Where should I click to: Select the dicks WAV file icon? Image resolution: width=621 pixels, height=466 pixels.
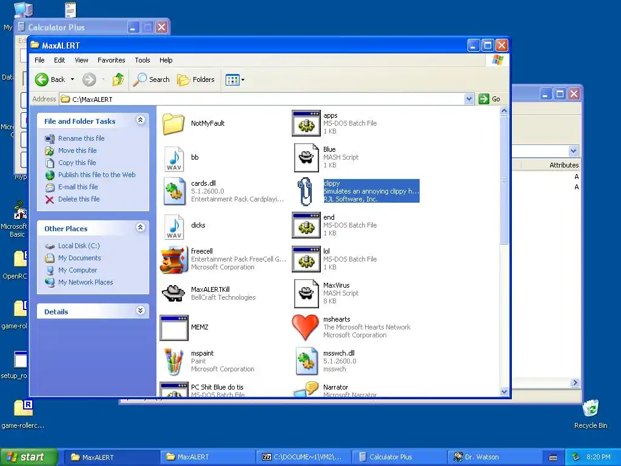(x=174, y=227)
